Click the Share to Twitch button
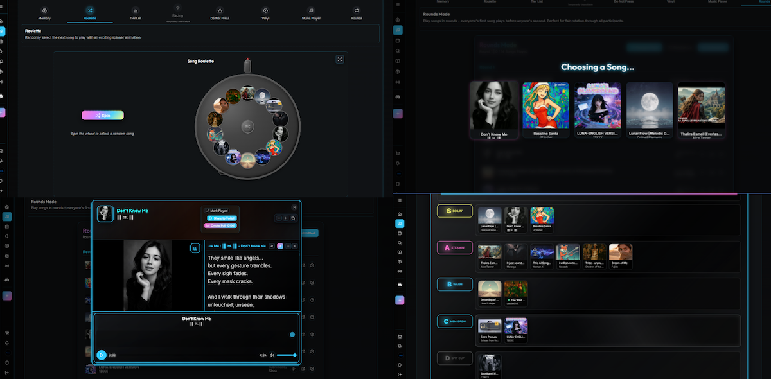This screenshot has height=379, width=771. pos(221,218)
